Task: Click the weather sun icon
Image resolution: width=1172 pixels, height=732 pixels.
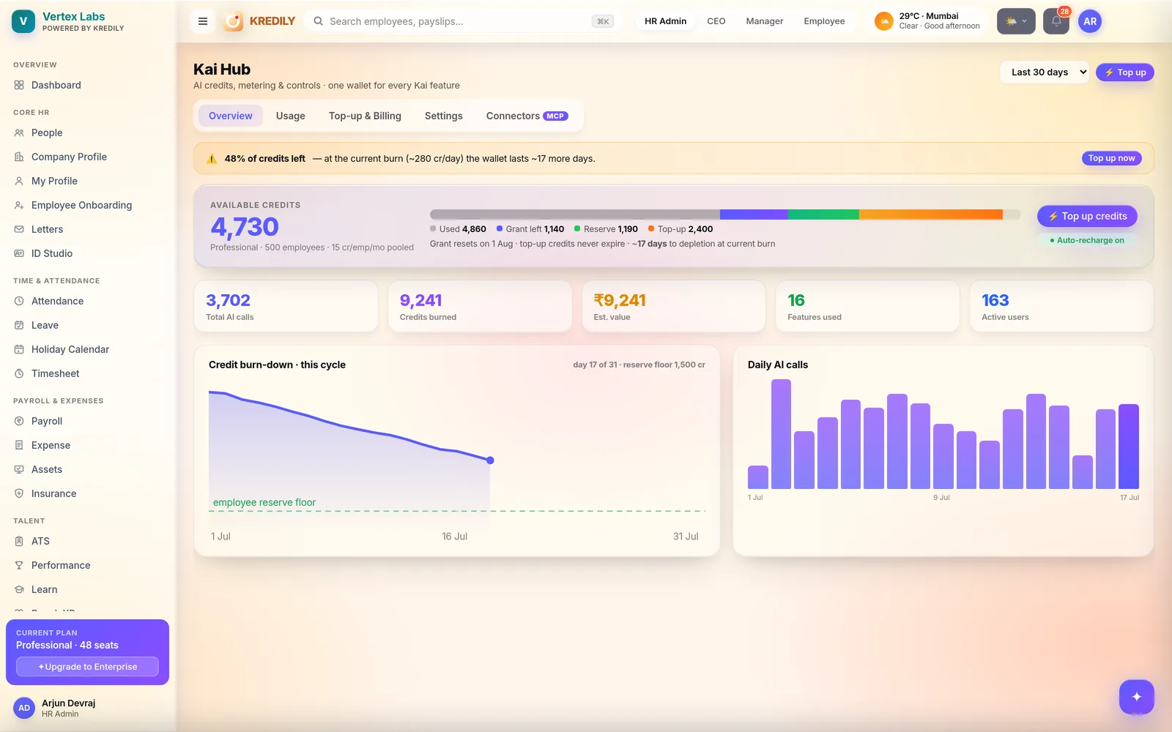Action: click(884, 21)
